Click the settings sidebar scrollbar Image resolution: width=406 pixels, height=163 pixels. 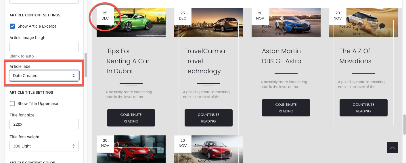coord(85,65)
